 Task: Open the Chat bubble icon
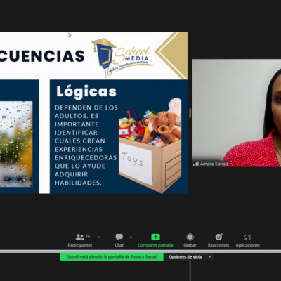119,237
